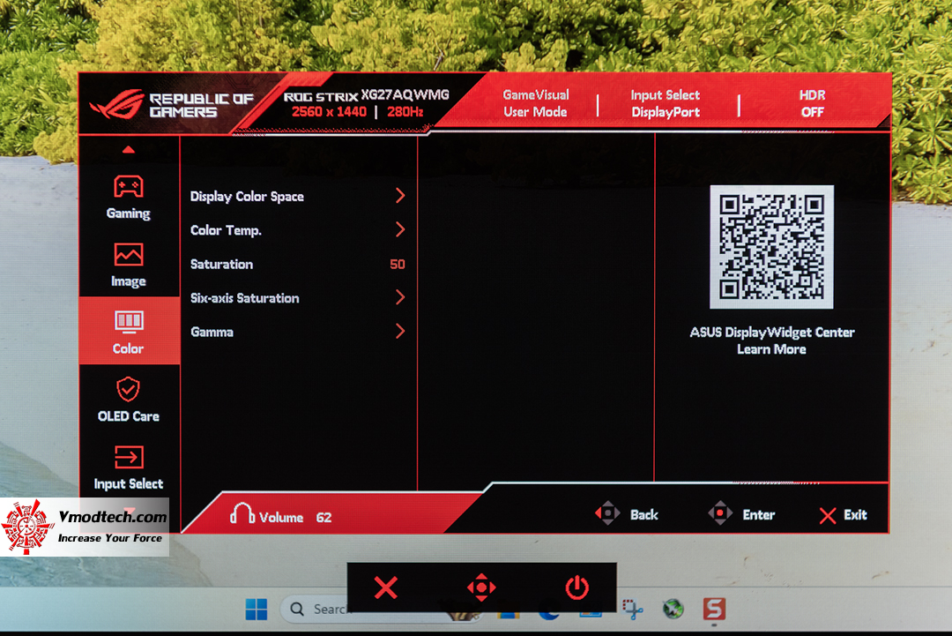Click the ROG eye logo

tap(116, 104)
